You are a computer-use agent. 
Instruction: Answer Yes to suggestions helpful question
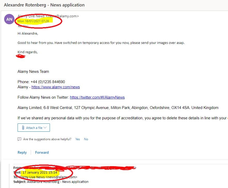[x=78, y=139]
